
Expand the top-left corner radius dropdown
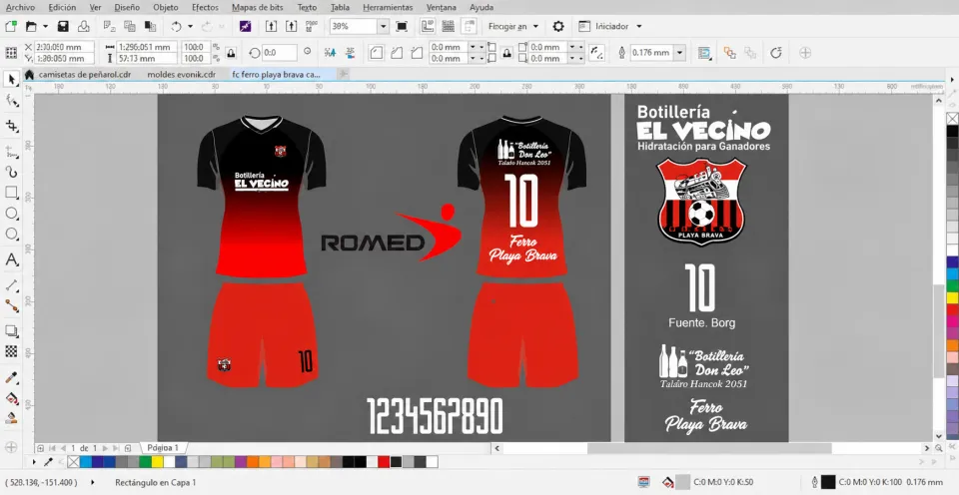pos(474,47)
